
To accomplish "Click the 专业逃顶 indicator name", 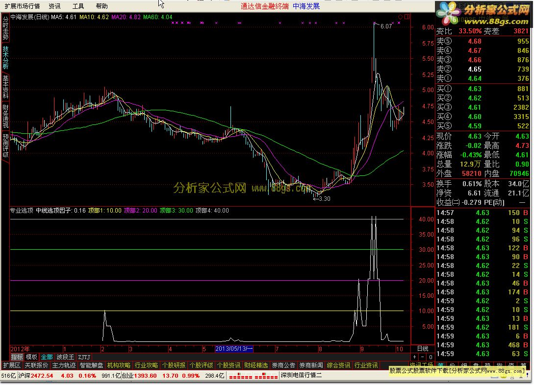I will coord(22,211).
